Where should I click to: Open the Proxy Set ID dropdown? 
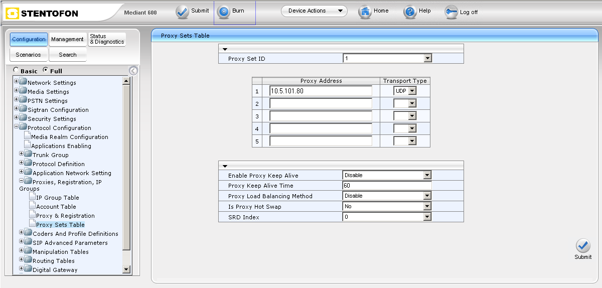pos(427,59)
